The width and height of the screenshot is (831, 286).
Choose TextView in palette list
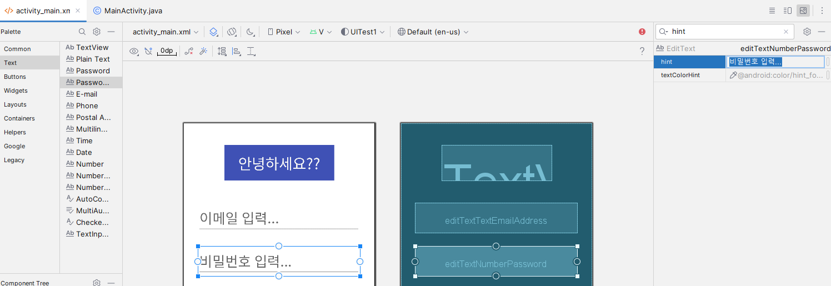tap(91, 47)
